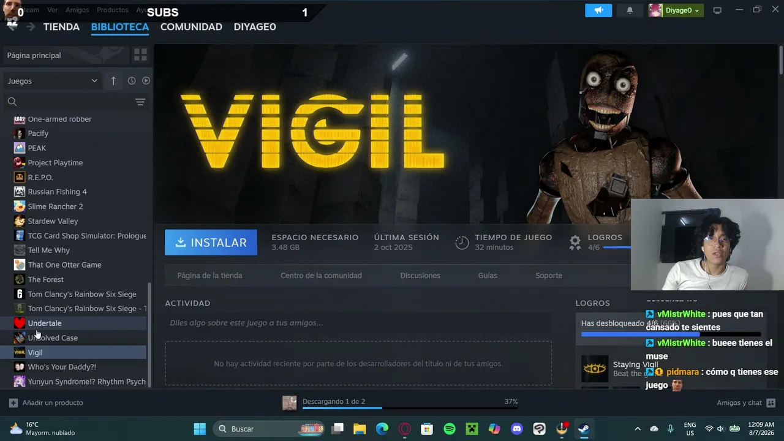Show hidden system tray icons
Viewport: 784px width, 441px height.
click(x=638, y=429)
